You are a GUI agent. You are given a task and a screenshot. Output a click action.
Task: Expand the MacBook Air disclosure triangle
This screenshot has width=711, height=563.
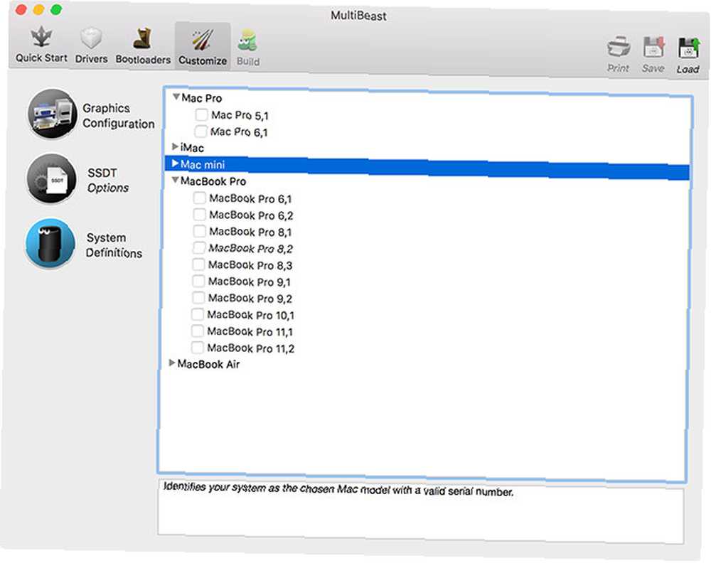click(172, 363)
